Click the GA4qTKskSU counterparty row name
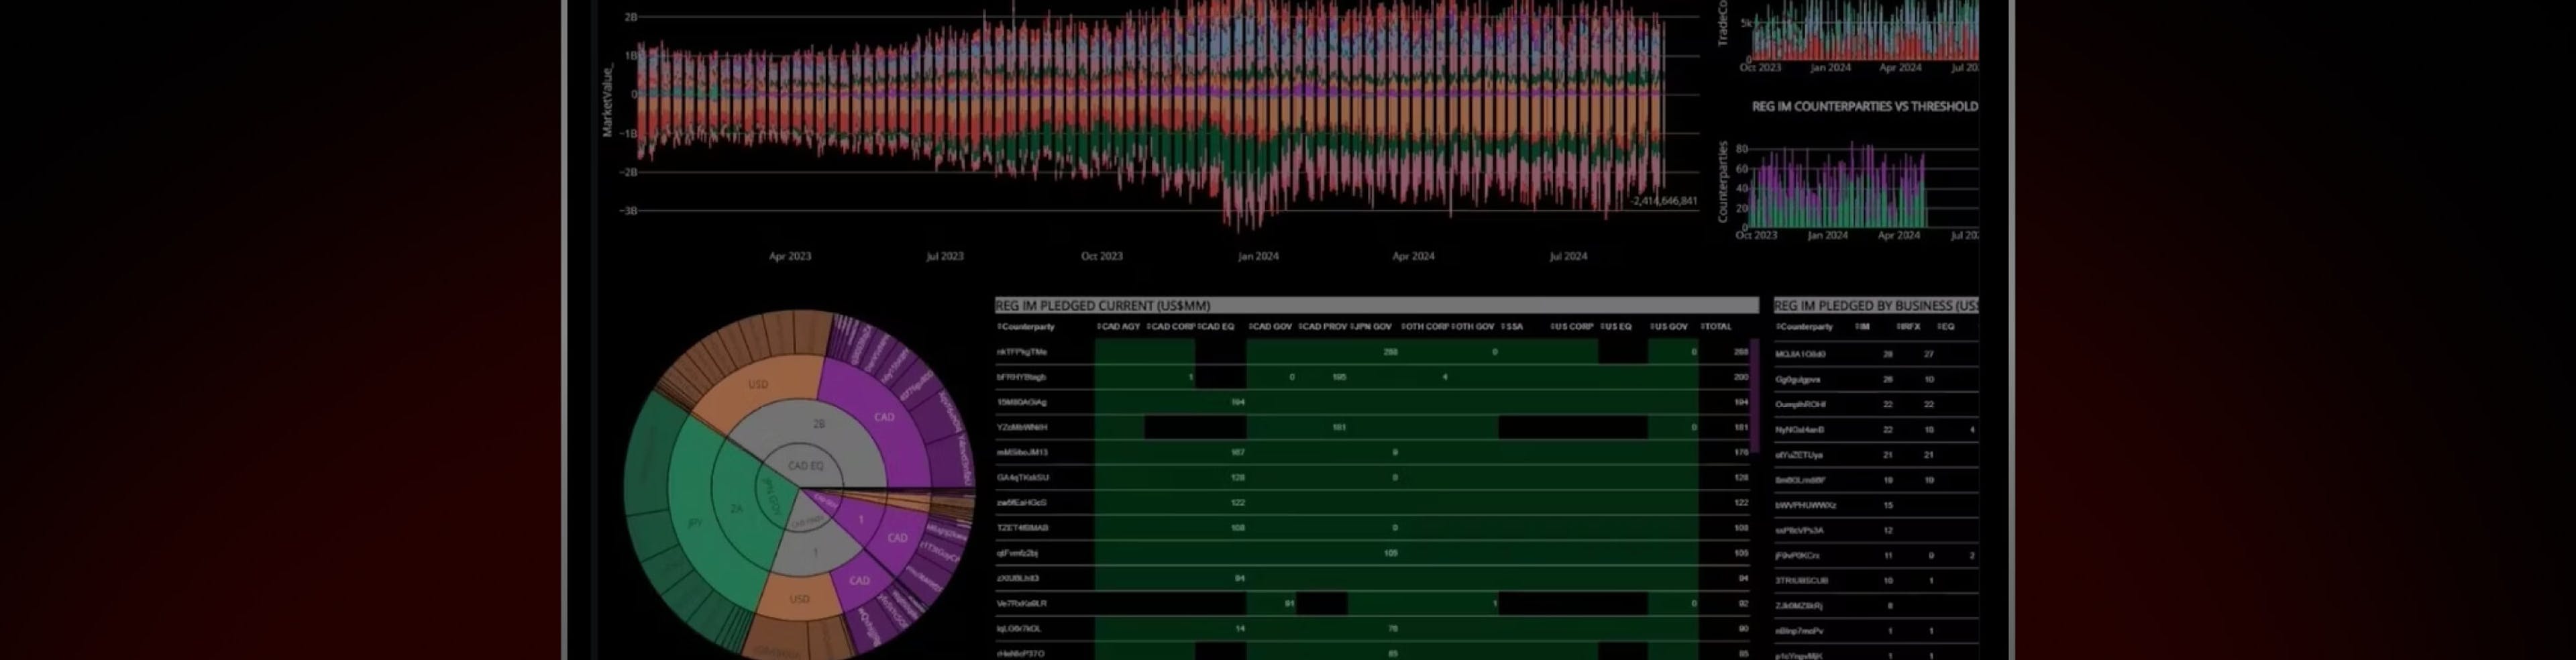Screen dimensions: 2576x660 [x=1022, y=478]
